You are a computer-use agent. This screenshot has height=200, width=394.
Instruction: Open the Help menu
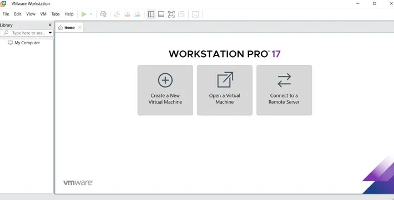pyautogui.click(x=69, y=14)
